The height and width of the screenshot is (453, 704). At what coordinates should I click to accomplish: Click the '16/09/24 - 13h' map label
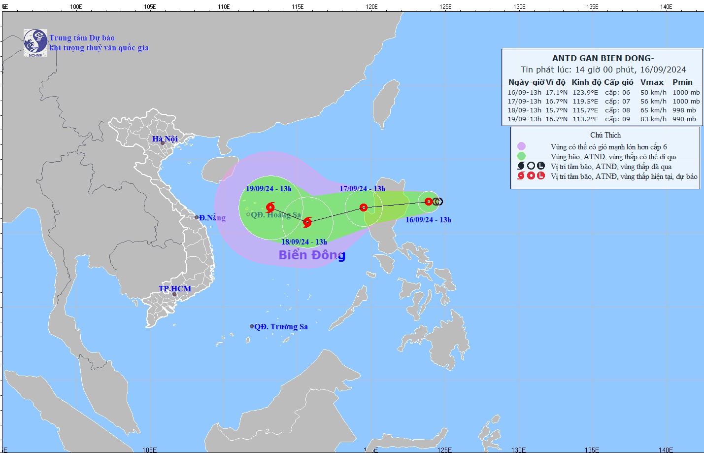point(428,220)
